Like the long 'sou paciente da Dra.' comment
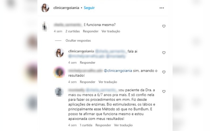The image size is (210, 131). click(164, 91)
